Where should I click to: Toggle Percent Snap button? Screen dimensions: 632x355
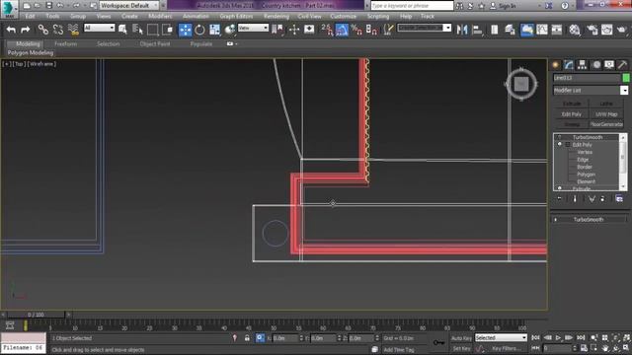(x=356, y=30)
